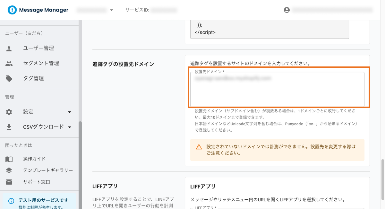Image resolution: width=385 pixels, height=209 pixels.
Task: Expand the CSVダウンロード submenu arrow
Action: pyautogui.click(x=70, y=127)
